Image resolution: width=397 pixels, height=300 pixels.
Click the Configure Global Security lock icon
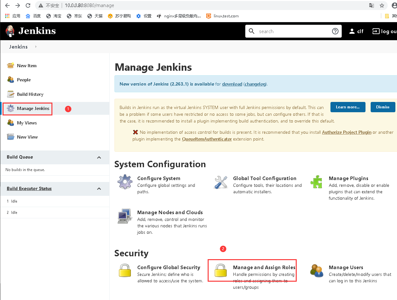(x=125, y=271)
